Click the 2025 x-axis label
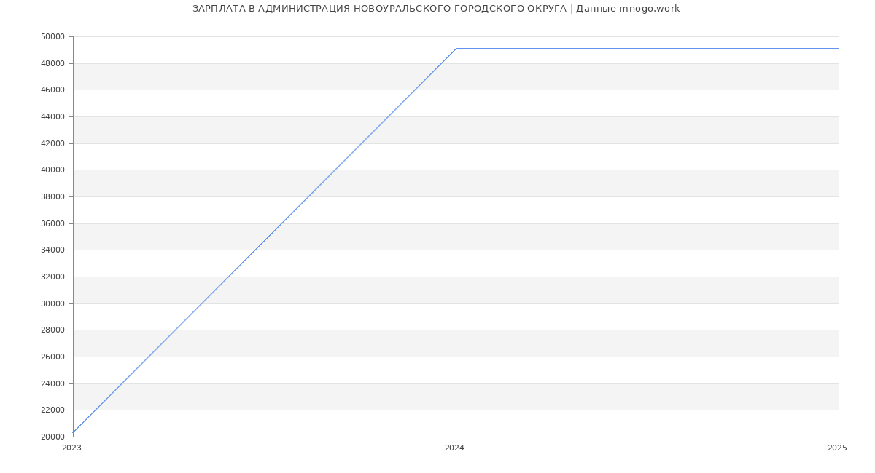This screenshot has height=473, width=875. (x=837, y=448)
